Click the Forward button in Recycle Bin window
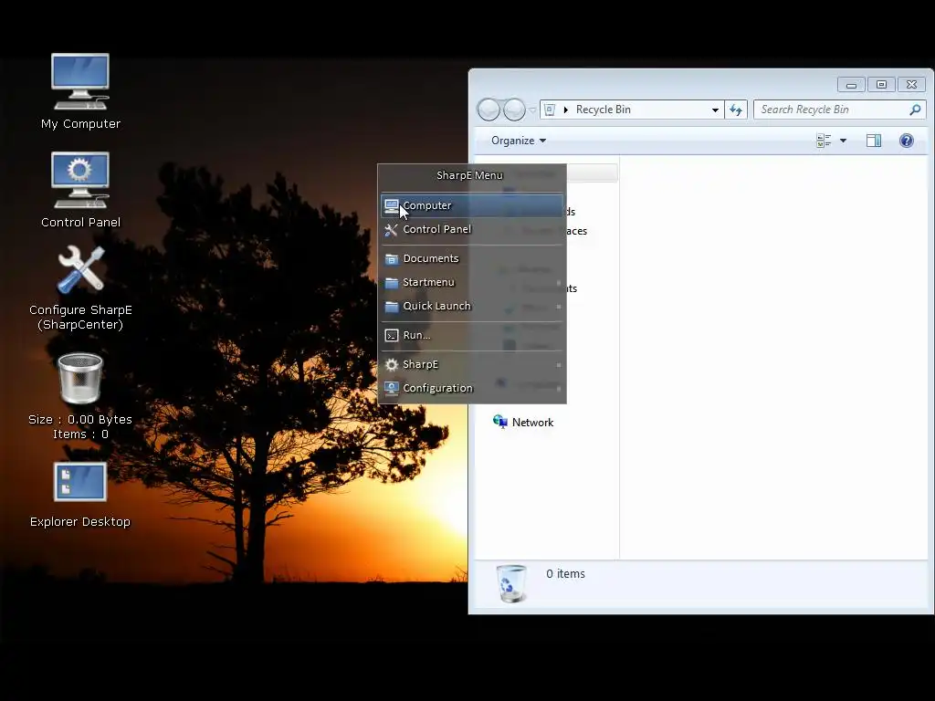 pos(514,110)
